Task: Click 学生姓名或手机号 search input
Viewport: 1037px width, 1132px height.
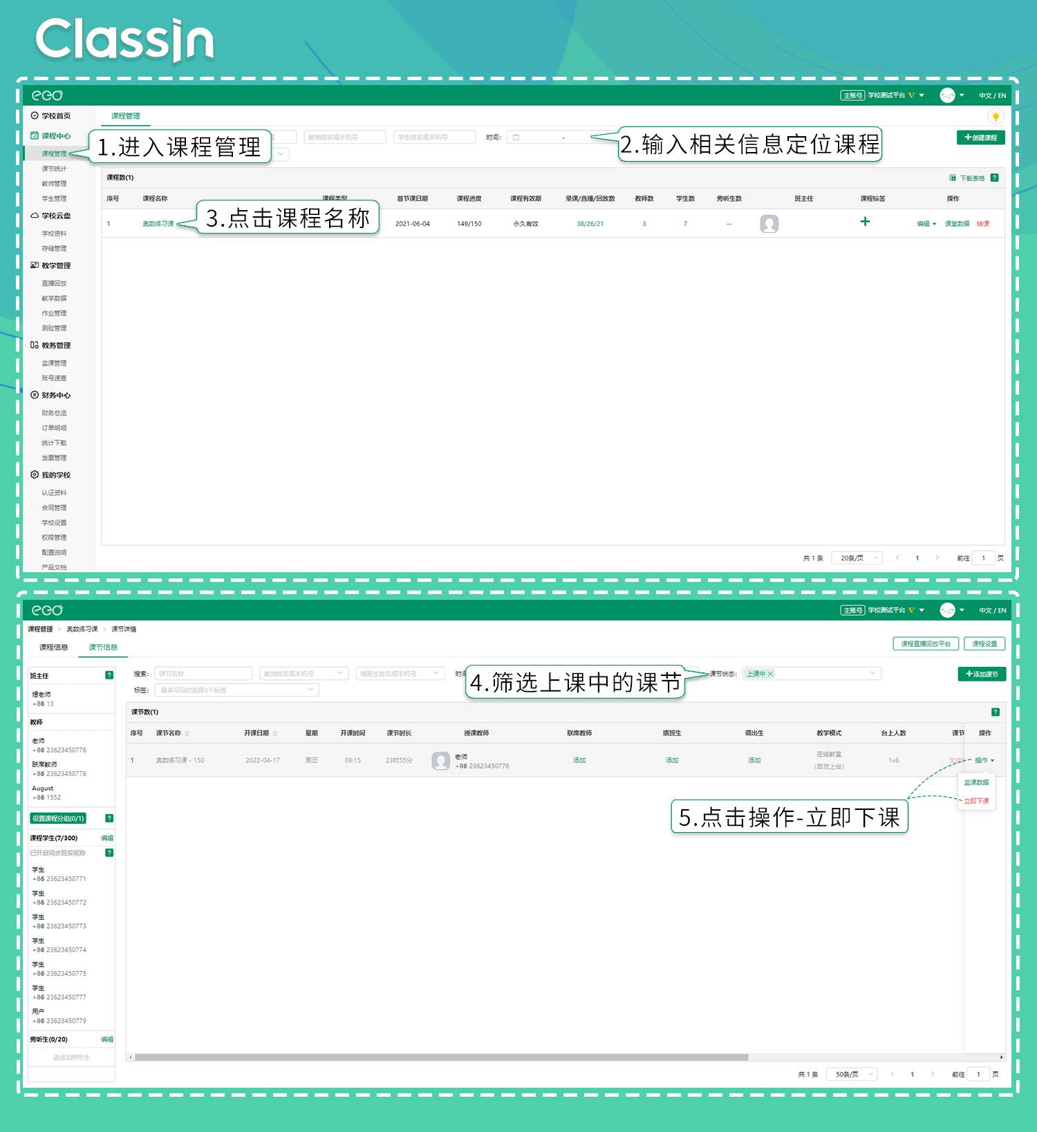Action: coord(435,138)
